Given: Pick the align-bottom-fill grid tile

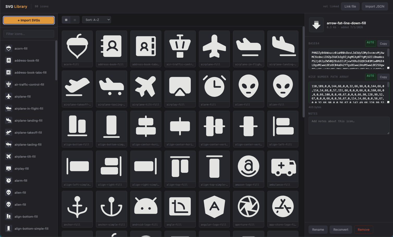Looking at the screenshot, I should click(x=77, y=129).
